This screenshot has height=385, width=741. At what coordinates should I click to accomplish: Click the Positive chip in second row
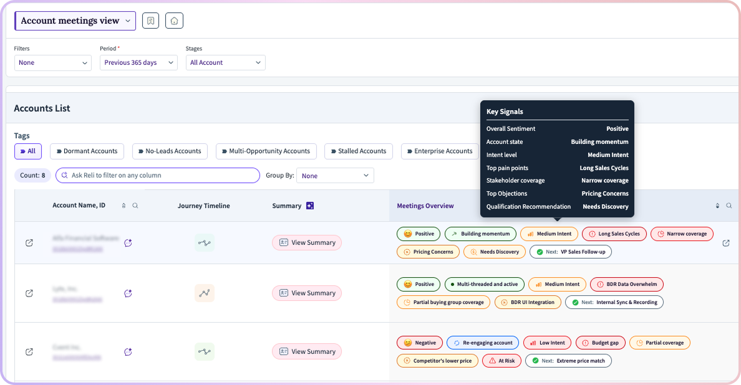coord(419,285)
